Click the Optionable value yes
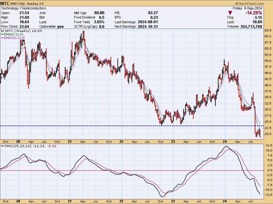273x204 pixels. [x=60, y=27]
